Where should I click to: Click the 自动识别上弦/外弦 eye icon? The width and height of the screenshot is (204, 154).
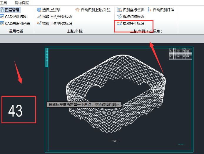click(x=77, y=10)
